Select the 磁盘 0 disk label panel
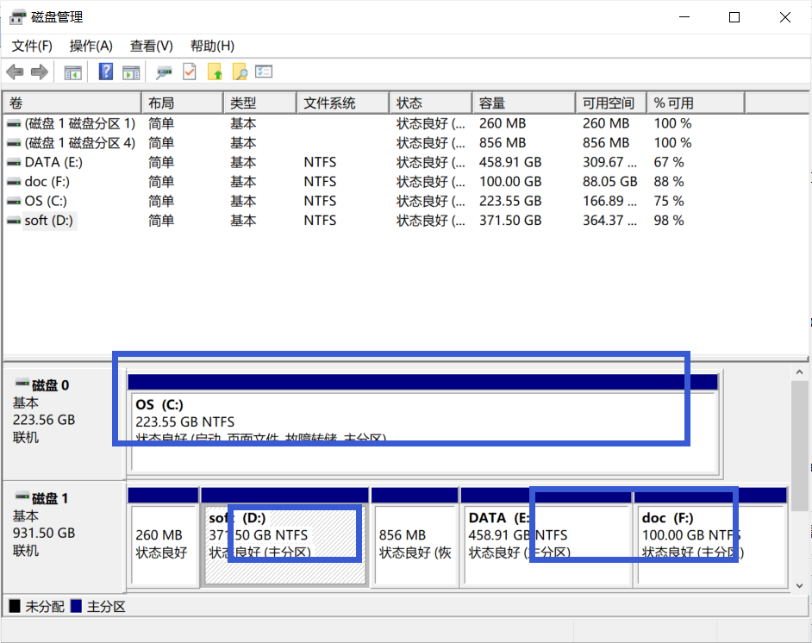Screen dimensions: 812x643 tap(64, 422)
